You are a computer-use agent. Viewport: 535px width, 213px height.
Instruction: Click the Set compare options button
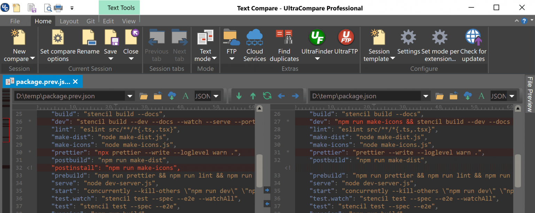pos(58,45)
